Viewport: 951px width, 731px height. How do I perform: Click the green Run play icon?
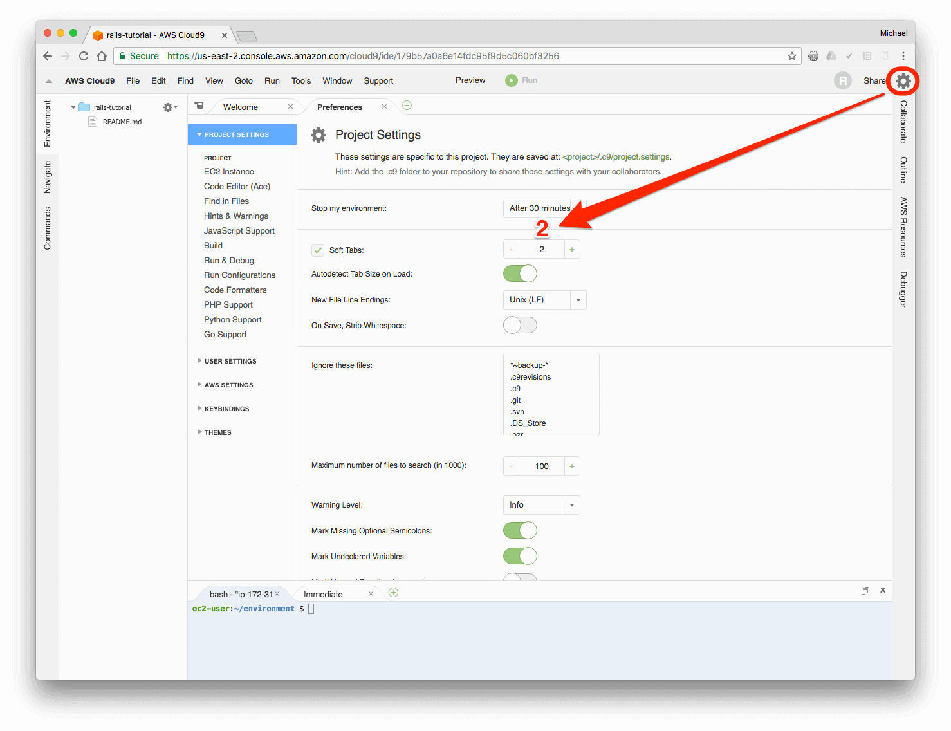point(511,80)
